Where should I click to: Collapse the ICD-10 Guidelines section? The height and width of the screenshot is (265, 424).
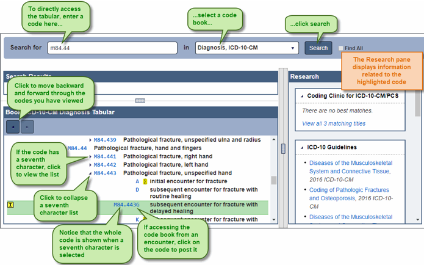302,148
